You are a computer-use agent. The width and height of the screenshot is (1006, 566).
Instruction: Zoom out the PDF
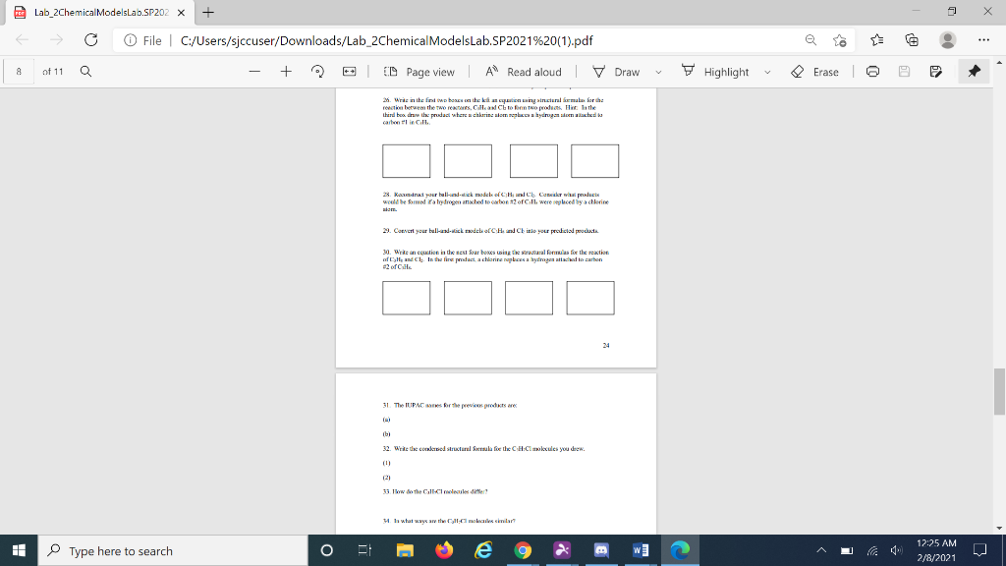(254, 71)
